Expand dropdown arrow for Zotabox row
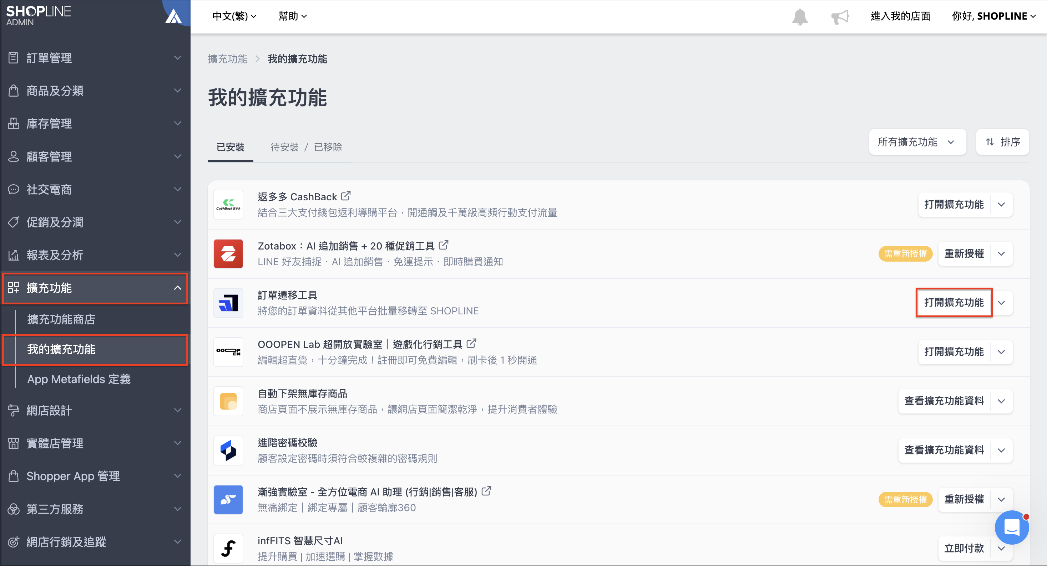The width and height of the screenshot is (1047, 566). [1001, 253]
